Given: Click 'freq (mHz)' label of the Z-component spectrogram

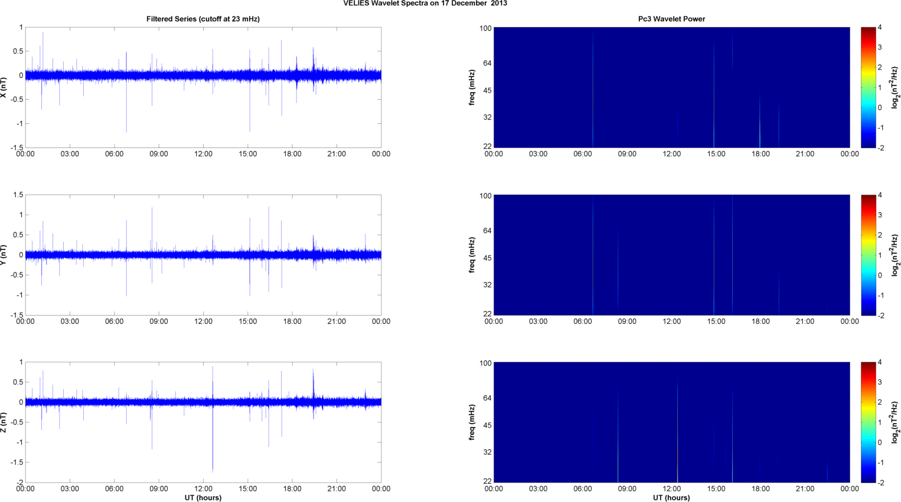Looking at the screenshot, I should pyautogui.click(x=472, y=422).
